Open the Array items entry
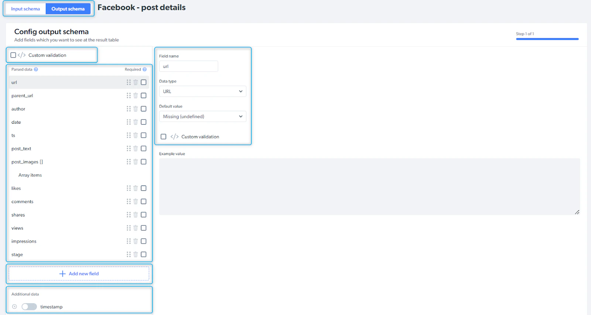 [30, 175]
